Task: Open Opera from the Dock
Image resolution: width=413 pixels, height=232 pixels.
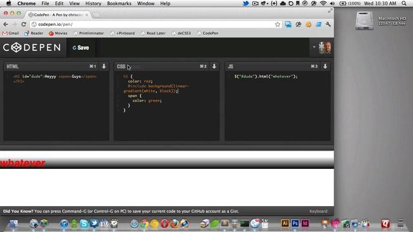Action: pyautogui.click(x=165, y=224)
